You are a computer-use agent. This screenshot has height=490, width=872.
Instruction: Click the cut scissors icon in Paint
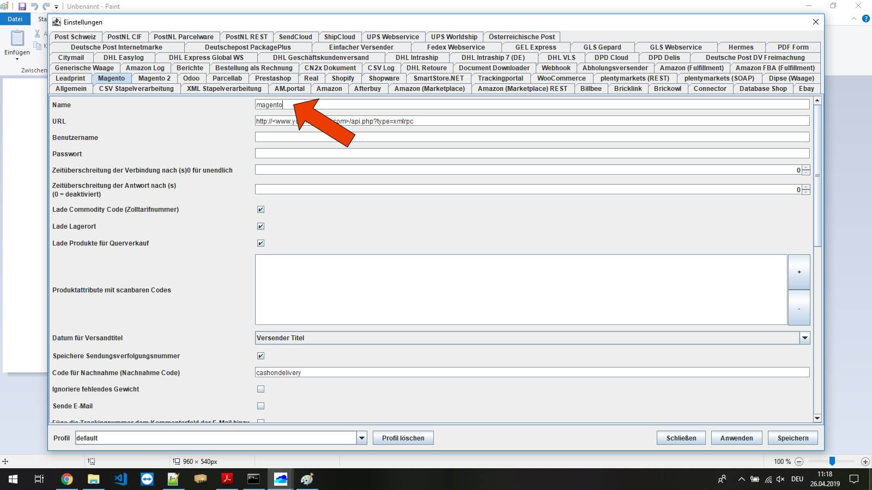point(37,34)
